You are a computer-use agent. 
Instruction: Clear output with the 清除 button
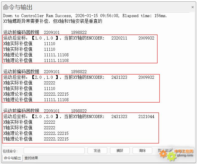click(x=142, y=151)
